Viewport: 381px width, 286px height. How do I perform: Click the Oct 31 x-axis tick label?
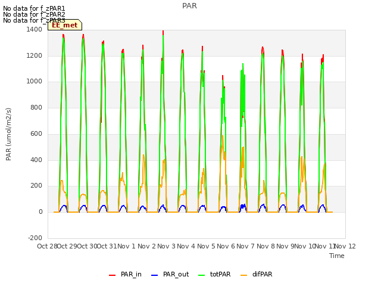coord(107,246)
